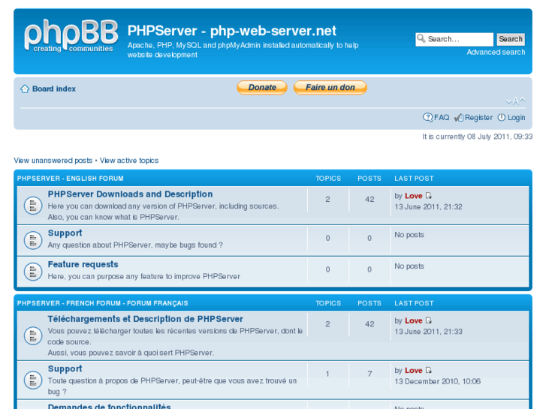Open English Support forum
The height and width of the screenshot is (409, 546).
[x=65, y=233]
